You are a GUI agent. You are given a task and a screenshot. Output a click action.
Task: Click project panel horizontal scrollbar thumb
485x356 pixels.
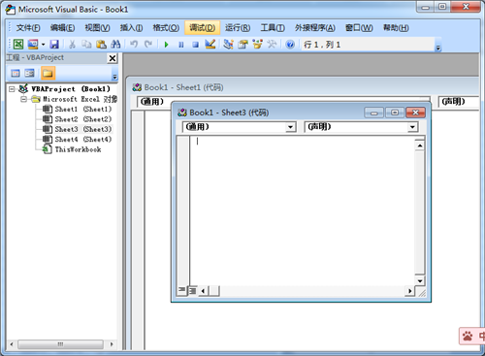60,344
